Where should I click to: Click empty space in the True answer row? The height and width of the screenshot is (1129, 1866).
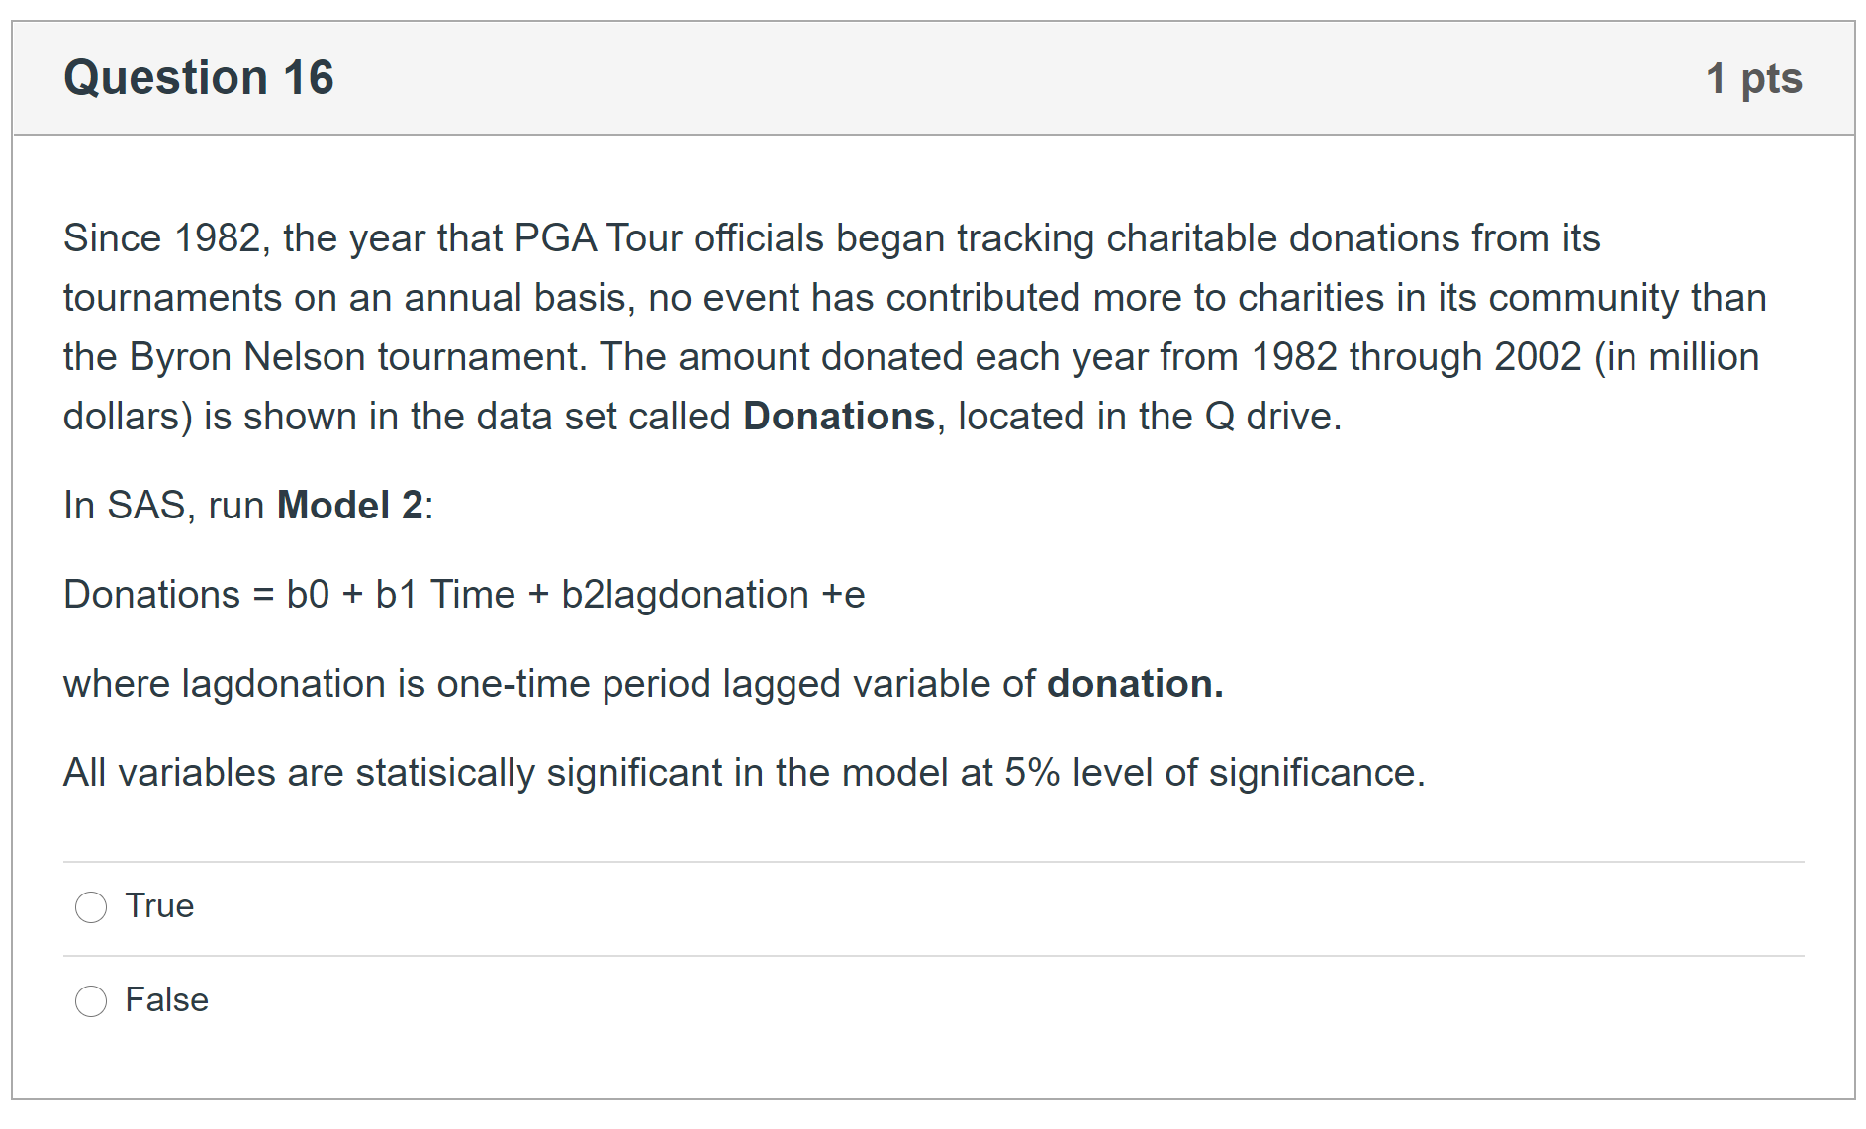point(989,906)
